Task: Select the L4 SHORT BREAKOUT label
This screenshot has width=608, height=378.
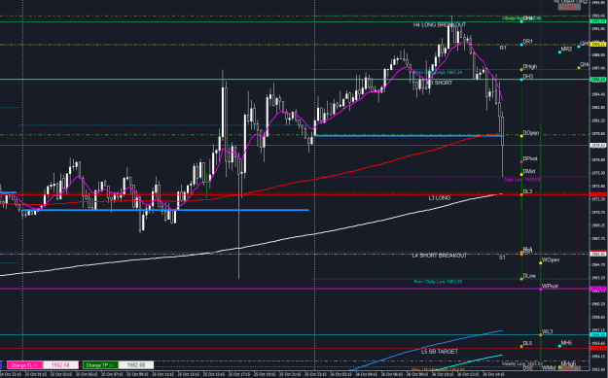Action: 440,256
